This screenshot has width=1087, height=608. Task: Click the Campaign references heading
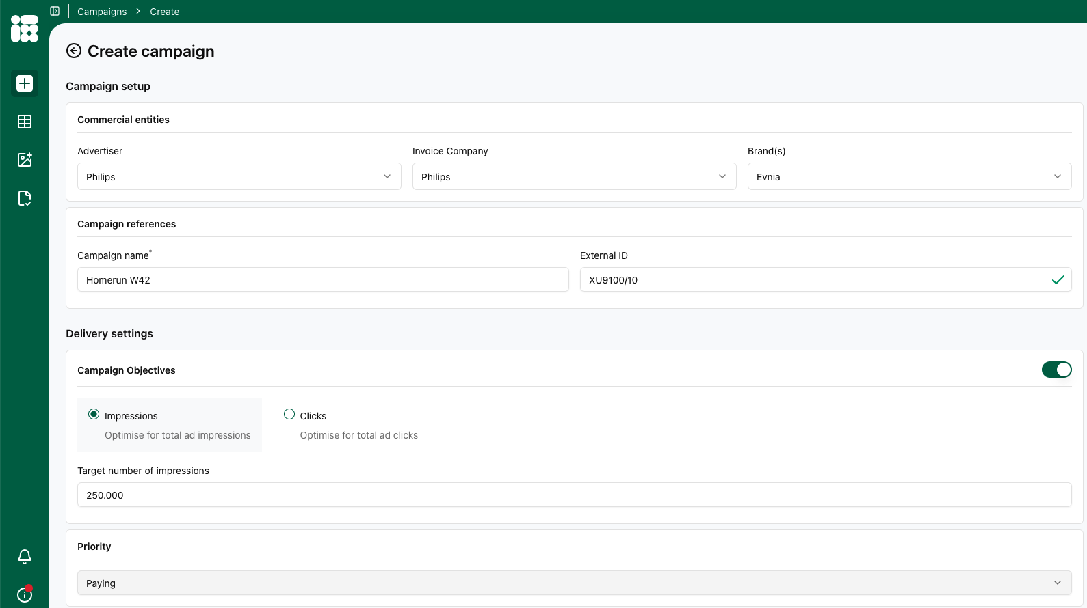tap(127, 224)
